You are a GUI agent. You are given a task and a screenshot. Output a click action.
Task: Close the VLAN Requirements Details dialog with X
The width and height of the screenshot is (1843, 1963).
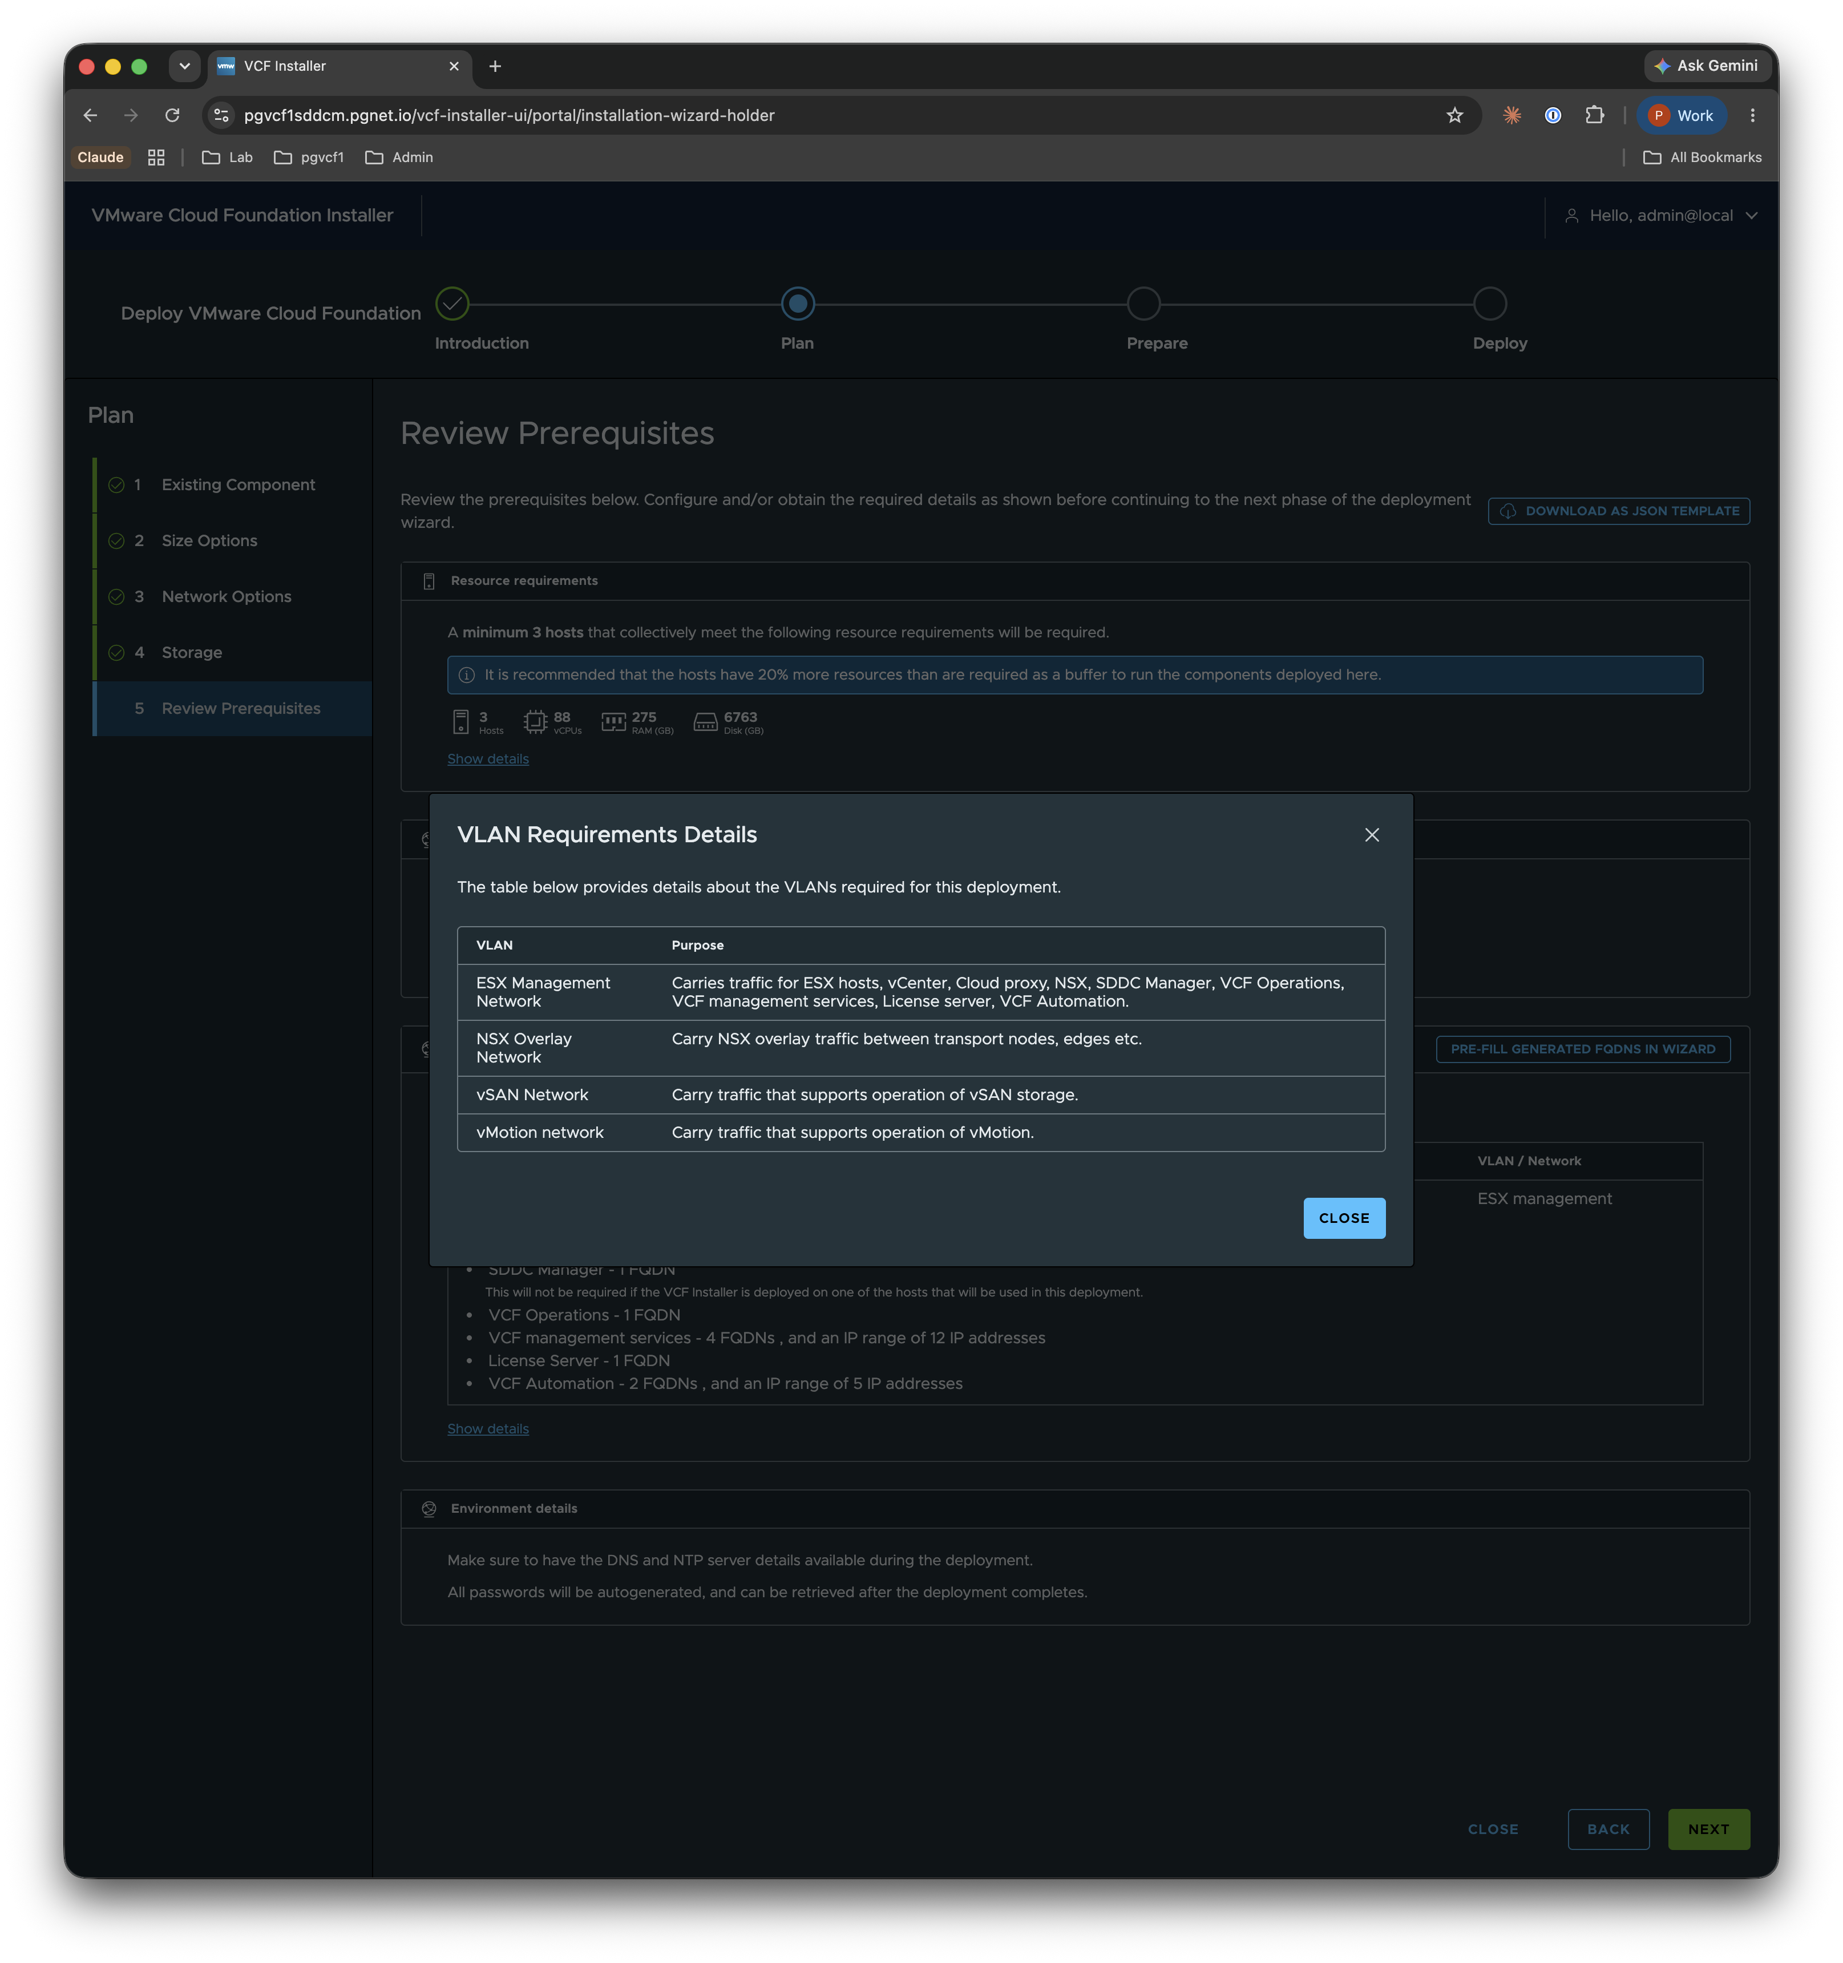1371,835
